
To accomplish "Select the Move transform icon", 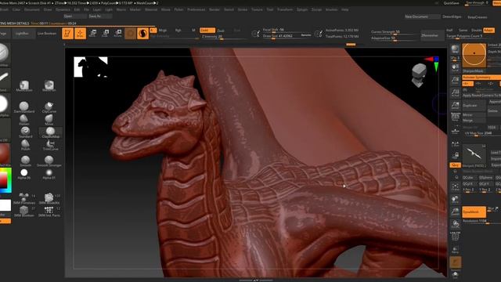I will tap(92, 33).
